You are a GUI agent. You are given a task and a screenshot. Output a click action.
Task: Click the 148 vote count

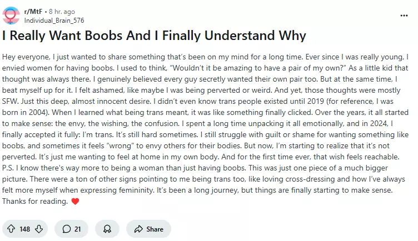(x=24, y=229)
